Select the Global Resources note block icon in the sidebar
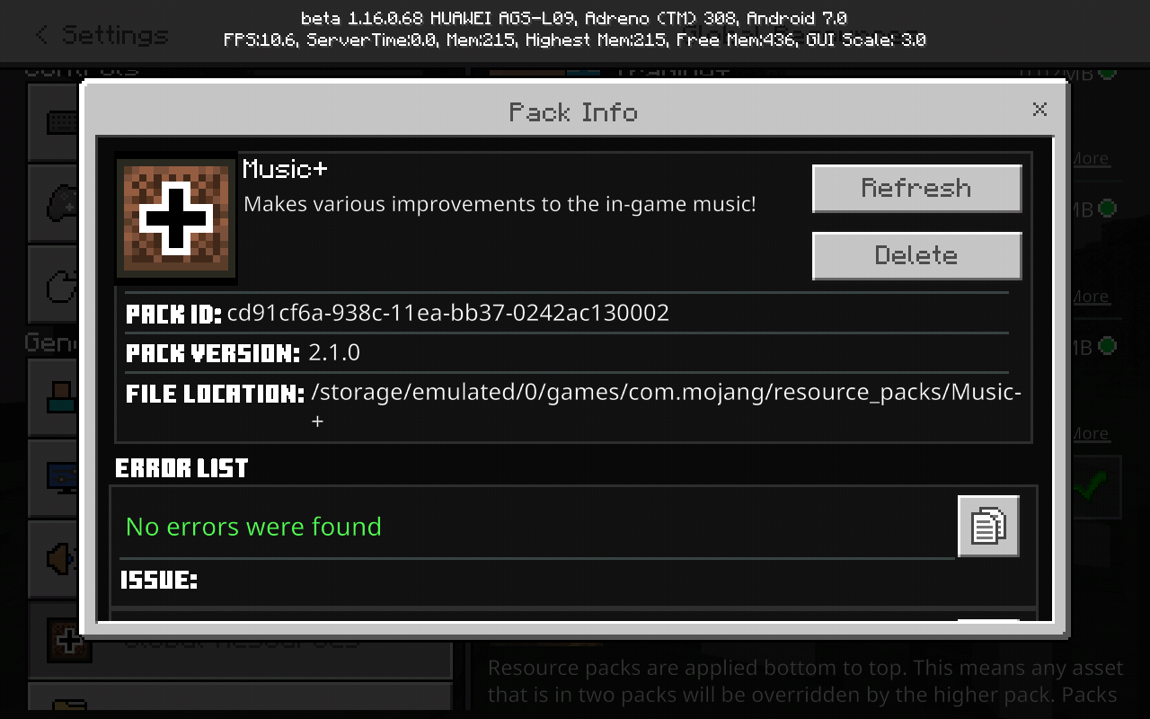This screenshot has height=719, width=1150. [x=68, y=642]
